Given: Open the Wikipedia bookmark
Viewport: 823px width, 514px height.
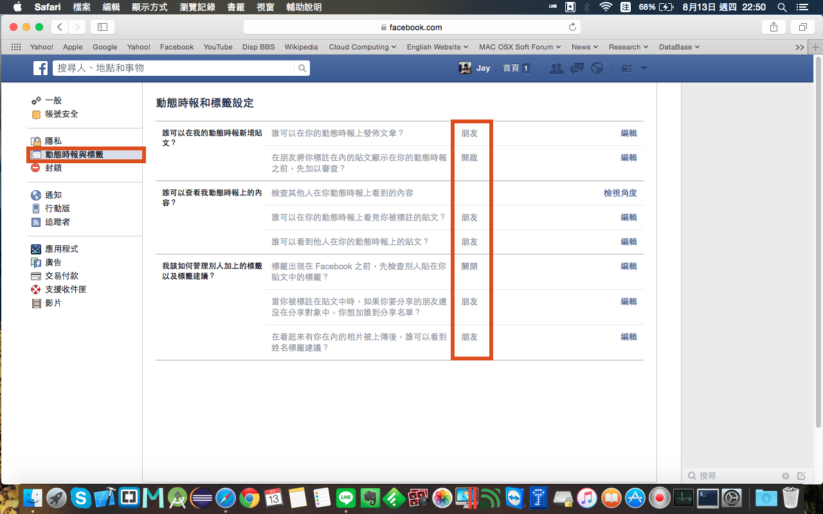Looking at the screenshot, I should [x=302, y=47].
